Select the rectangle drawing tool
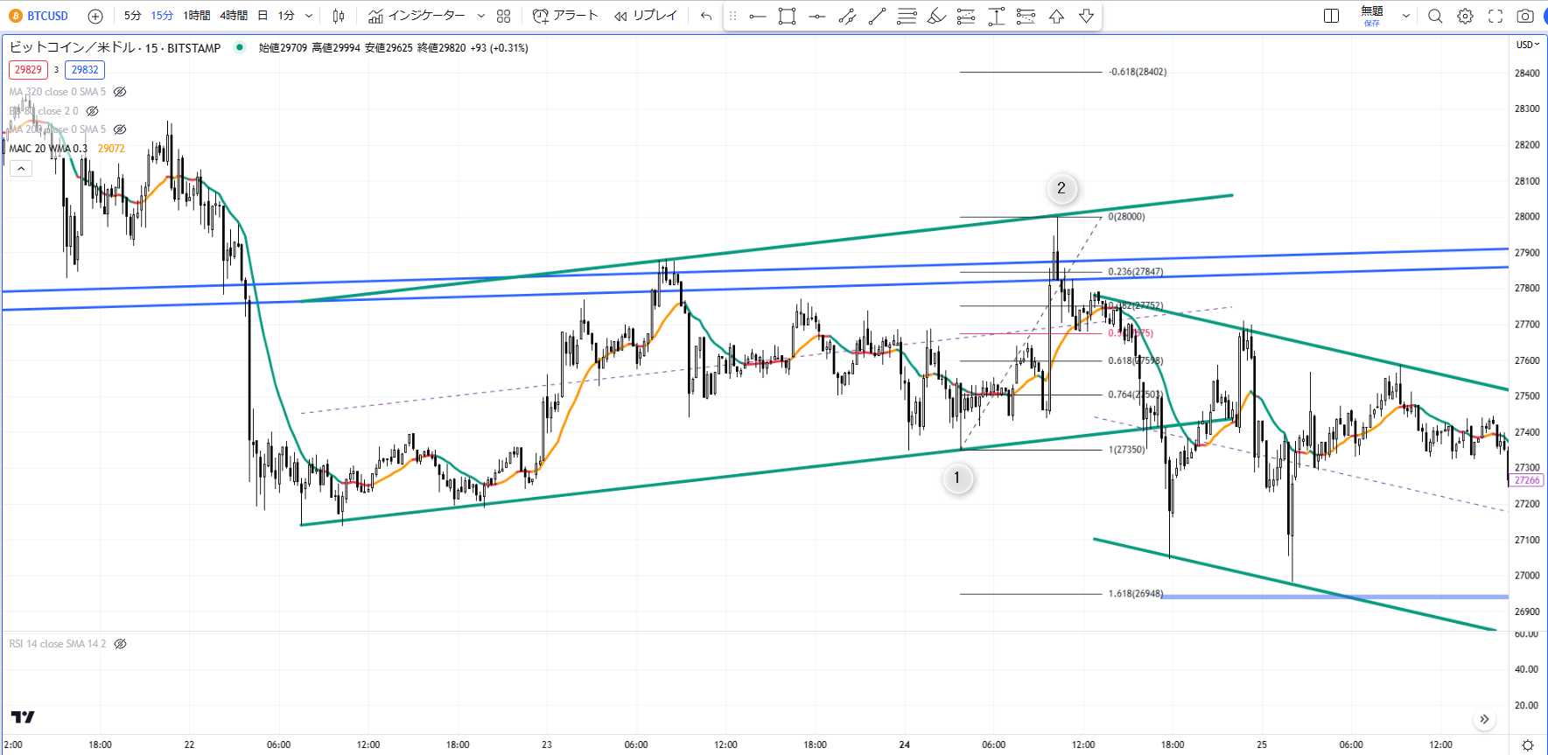Screen dimensions: 1548x755 click(787, 16)
